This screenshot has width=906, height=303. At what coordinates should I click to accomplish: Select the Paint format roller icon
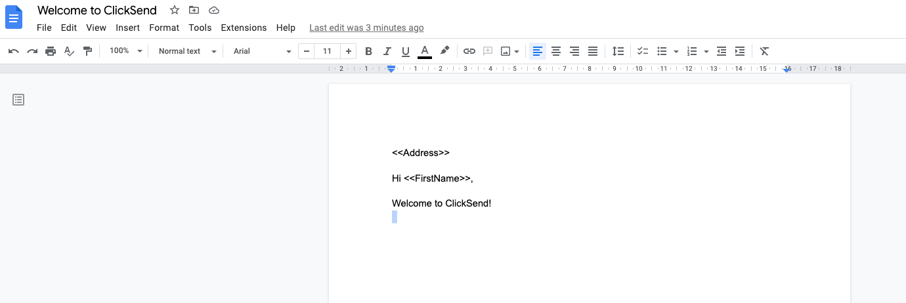pyautogui.click(x=87, y=51)
